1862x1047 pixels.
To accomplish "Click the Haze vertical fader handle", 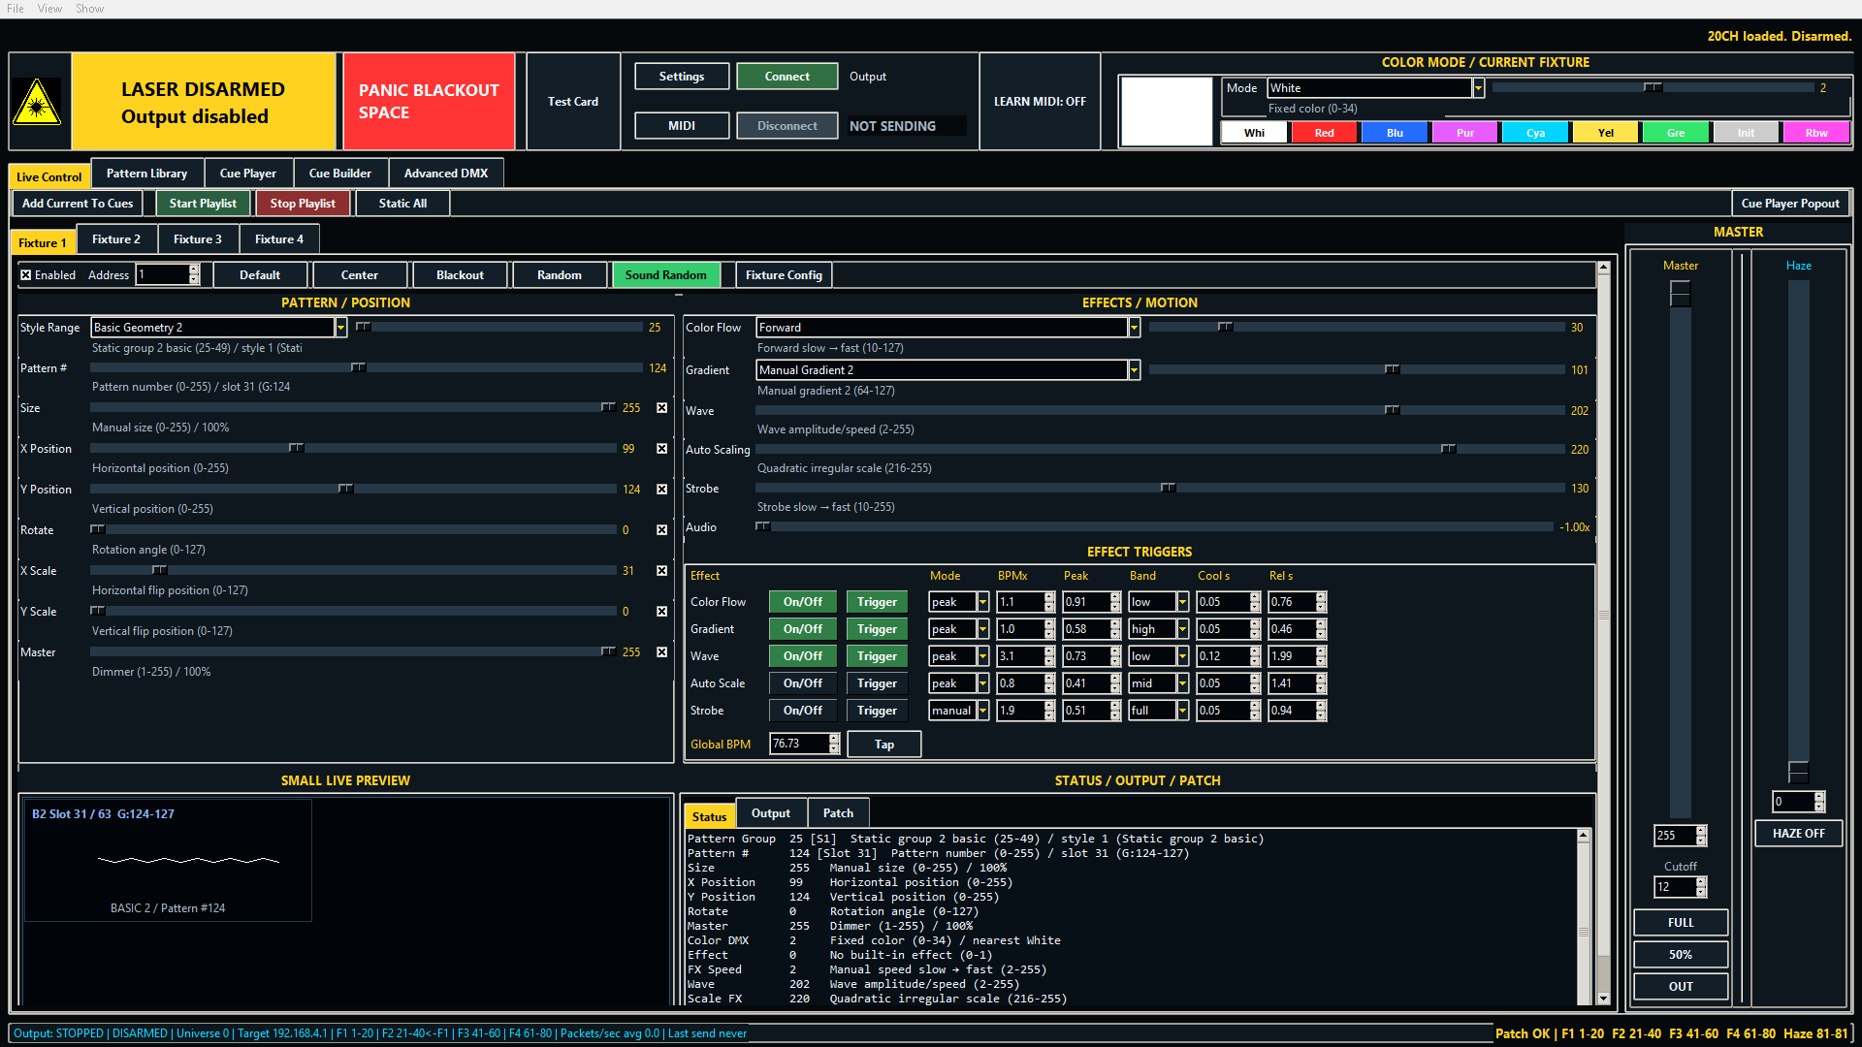I will (1798, 772).
